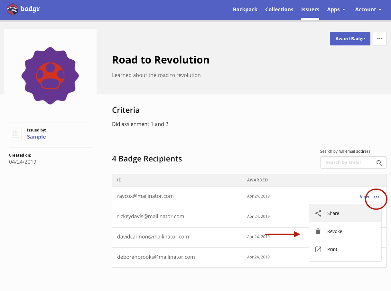Click View link for raycox@mailinator.com
The image size is (391, 291).
click(x=364, y=197)
